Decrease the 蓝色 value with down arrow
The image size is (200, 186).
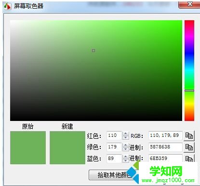(126, 160)
